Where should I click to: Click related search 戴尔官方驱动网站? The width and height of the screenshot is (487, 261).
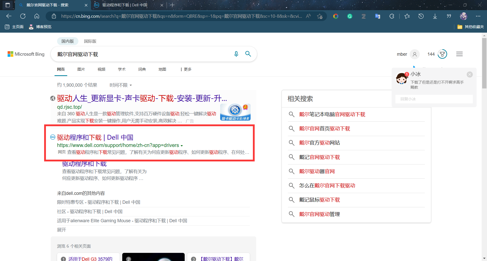[319, 143]
